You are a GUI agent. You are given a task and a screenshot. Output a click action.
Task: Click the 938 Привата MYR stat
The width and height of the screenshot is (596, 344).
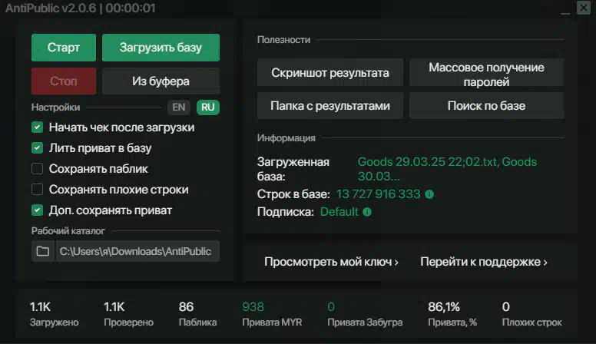[x=272, y=314]
